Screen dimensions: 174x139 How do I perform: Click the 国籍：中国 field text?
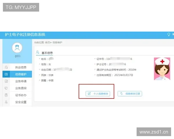47,81
